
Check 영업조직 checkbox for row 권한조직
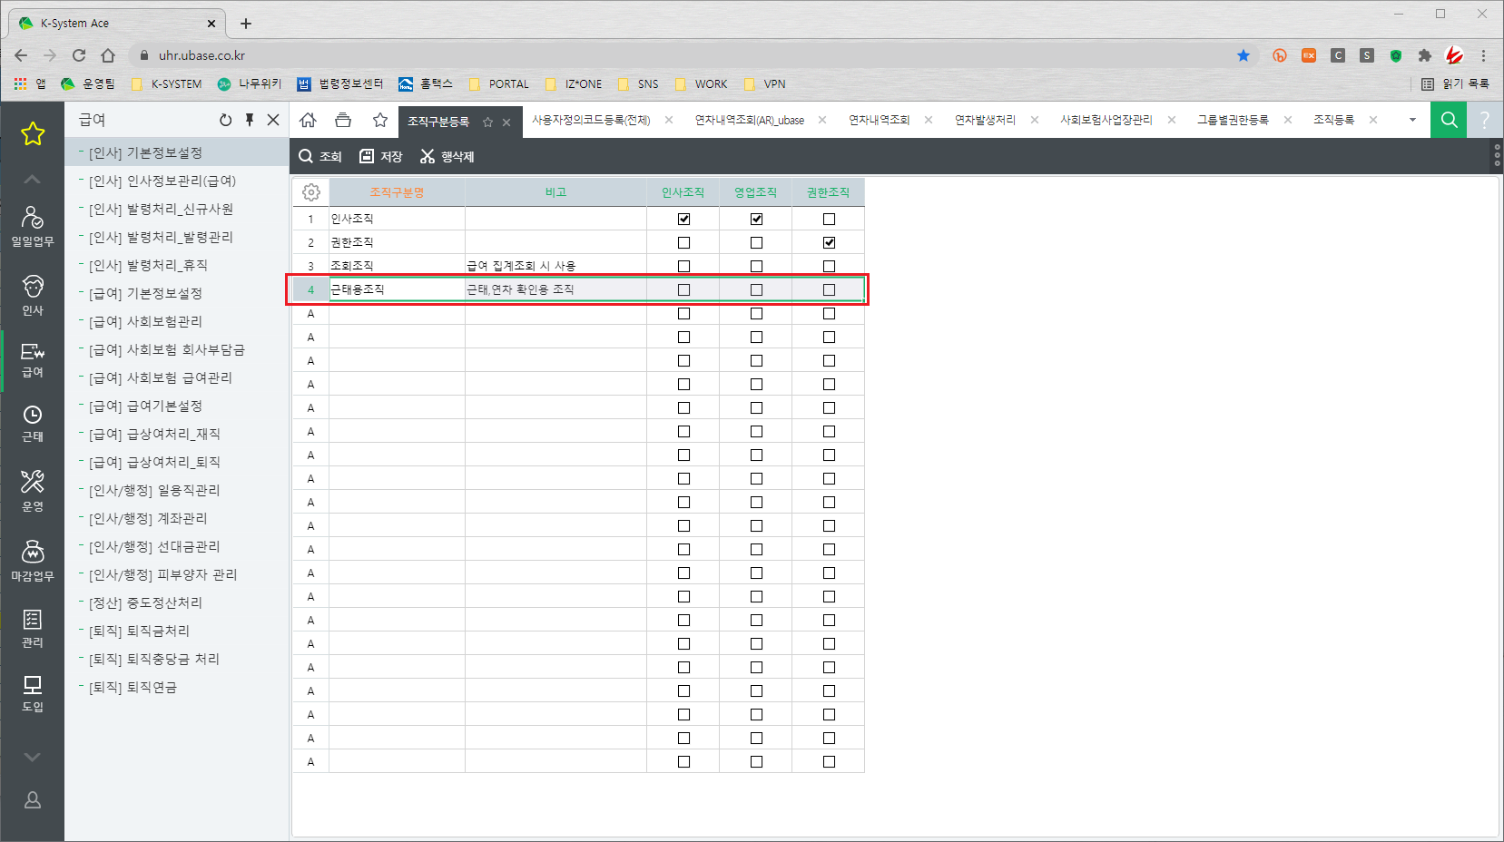click(756, 242)
